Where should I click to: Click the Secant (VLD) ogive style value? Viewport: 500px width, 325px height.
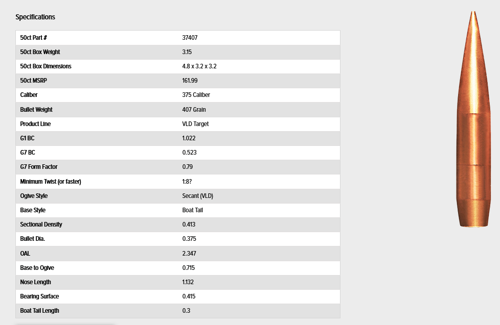198,196
